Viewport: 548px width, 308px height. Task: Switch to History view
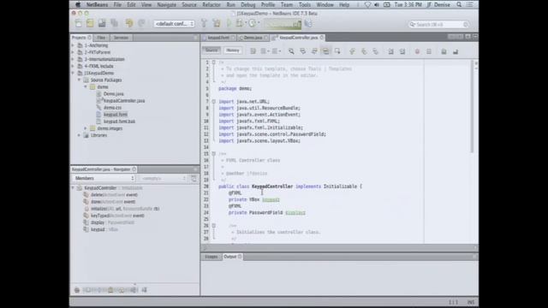click(233, 50)
